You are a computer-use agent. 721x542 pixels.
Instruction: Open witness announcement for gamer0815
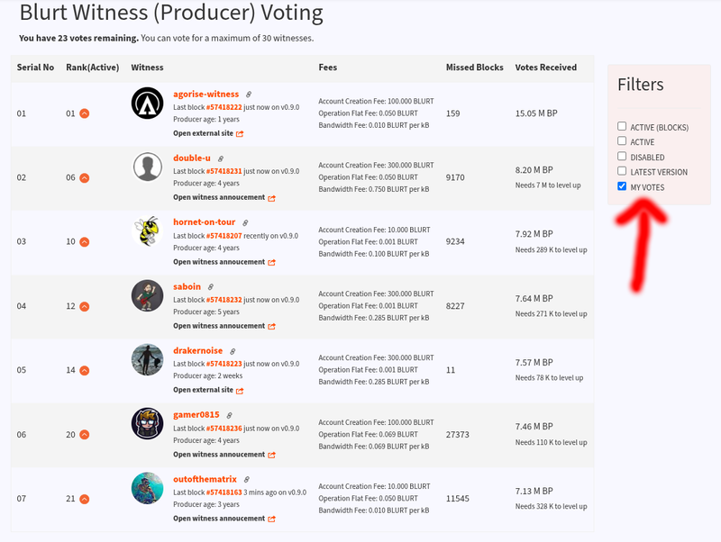(x=219, y=455)
